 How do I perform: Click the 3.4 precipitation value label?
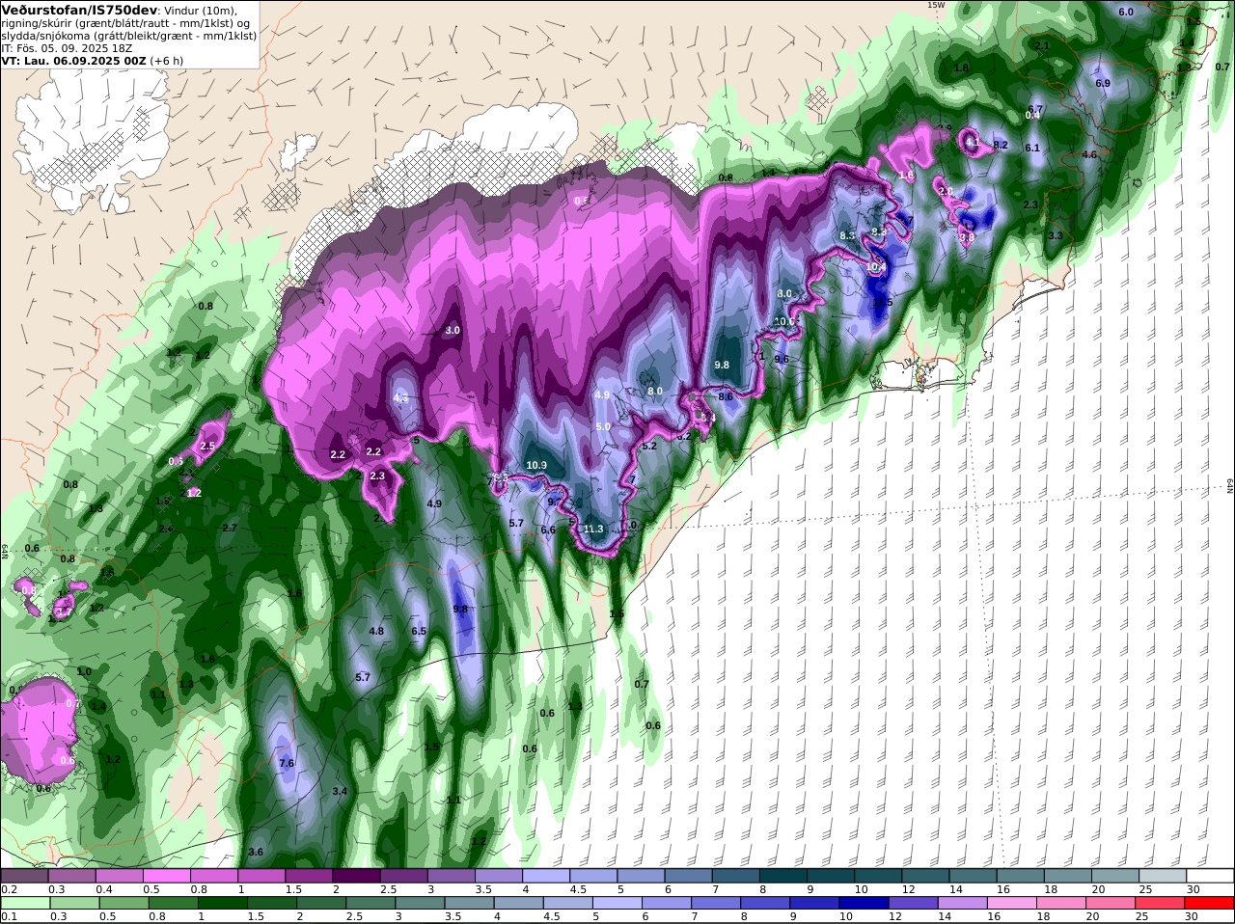point(340,791)
